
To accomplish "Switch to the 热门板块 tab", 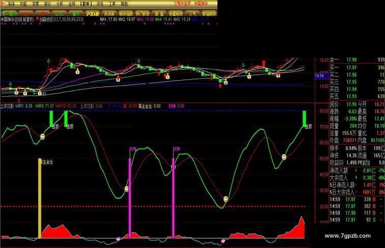I will coord(143,14).
